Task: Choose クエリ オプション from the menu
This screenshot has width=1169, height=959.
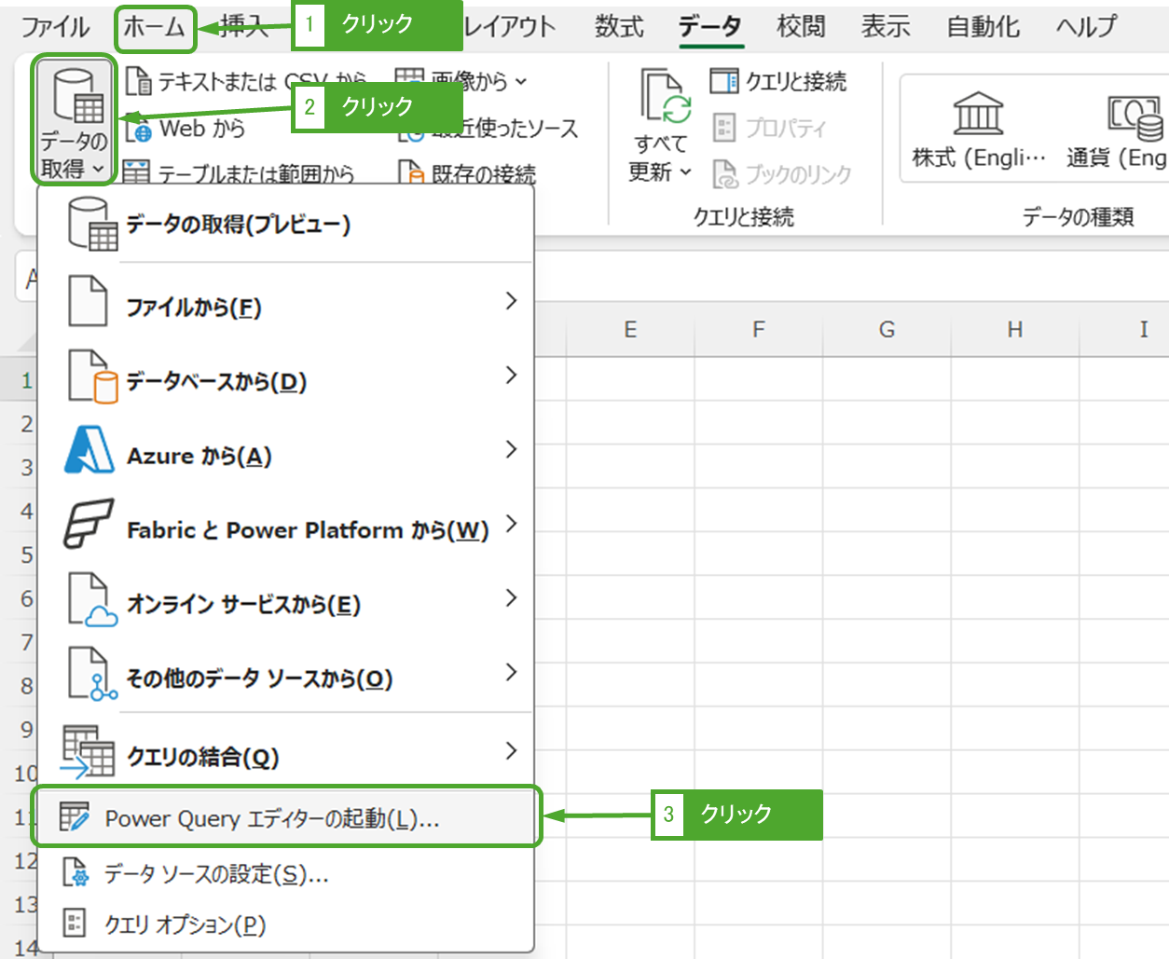Action: 185,925
